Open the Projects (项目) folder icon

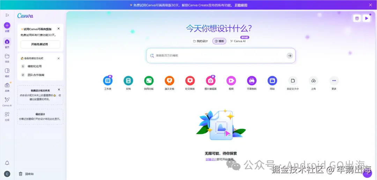tap(7, 56)
